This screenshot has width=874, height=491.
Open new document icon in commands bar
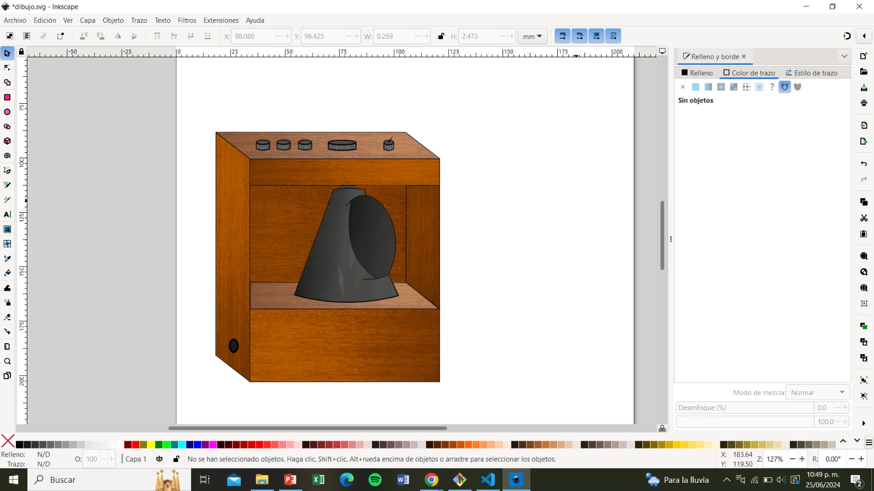[864, 56]
